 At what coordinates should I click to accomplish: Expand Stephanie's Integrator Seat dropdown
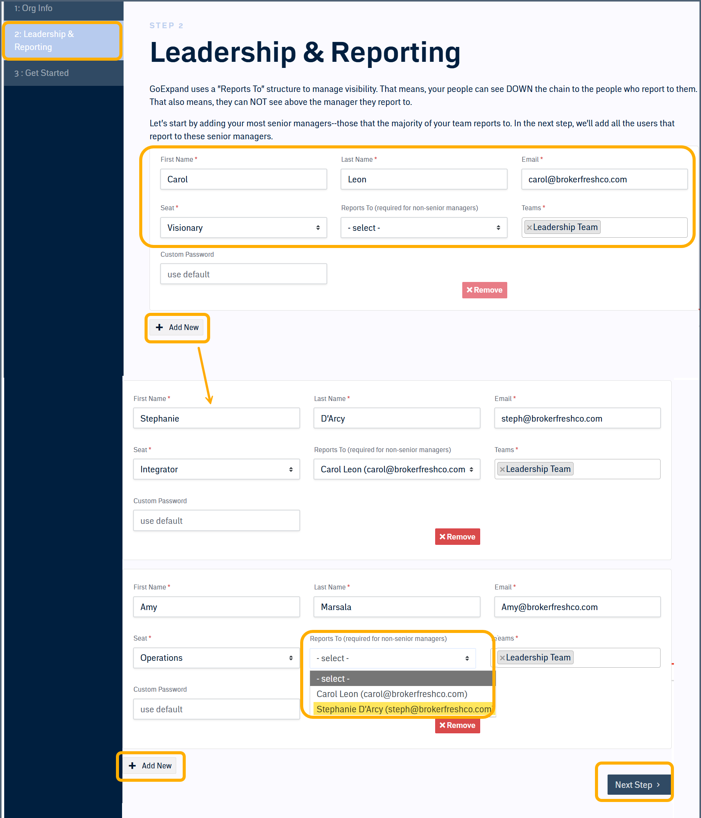(x=216, y=469)
